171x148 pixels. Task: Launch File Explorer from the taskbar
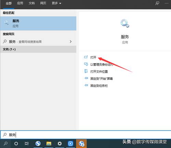coord(49,144)
